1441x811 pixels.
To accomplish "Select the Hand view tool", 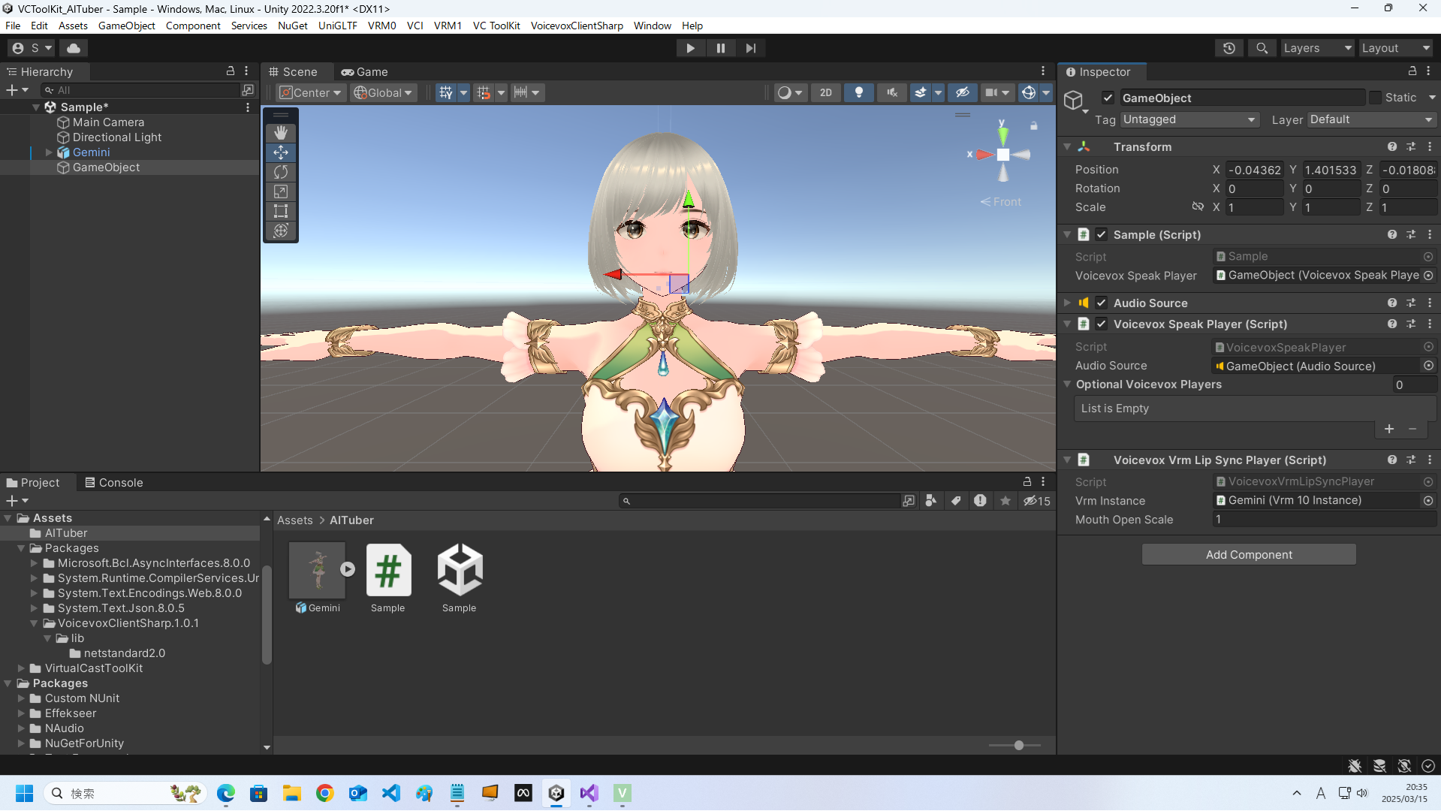I will 281,133.
